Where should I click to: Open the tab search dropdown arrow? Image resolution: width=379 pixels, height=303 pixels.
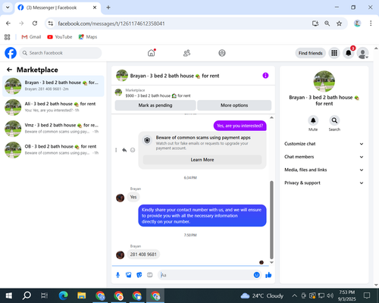[x=8, y=8]
